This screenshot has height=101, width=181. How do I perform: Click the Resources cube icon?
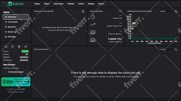6,27
